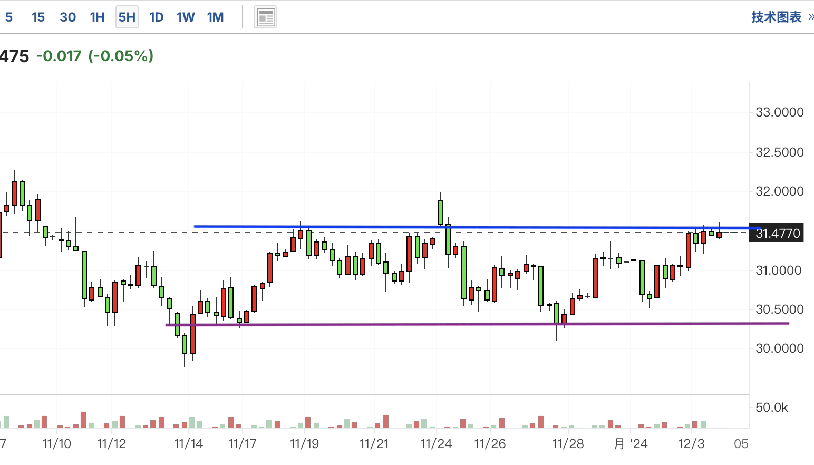Select the 5 minute timeframe
This screenshot has height=465, width=814.
click(x=9, y=17)
